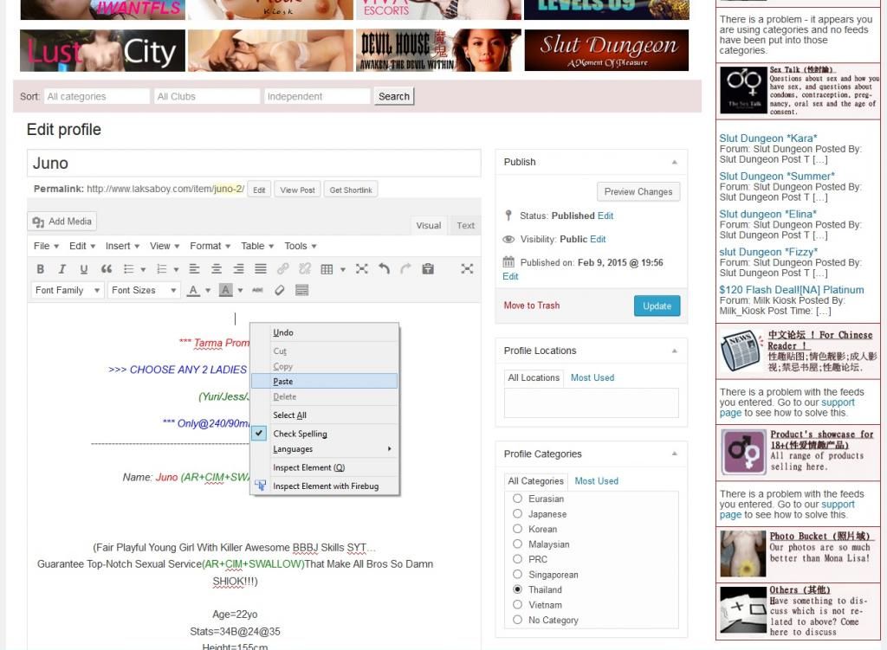Choose Select All in context menu
Image resolution: width=887 pixels, height=650 pixels.
click(324, 415)
